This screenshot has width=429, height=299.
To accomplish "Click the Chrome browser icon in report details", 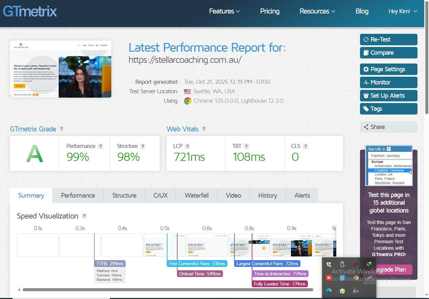I will [x=188, y=101].
